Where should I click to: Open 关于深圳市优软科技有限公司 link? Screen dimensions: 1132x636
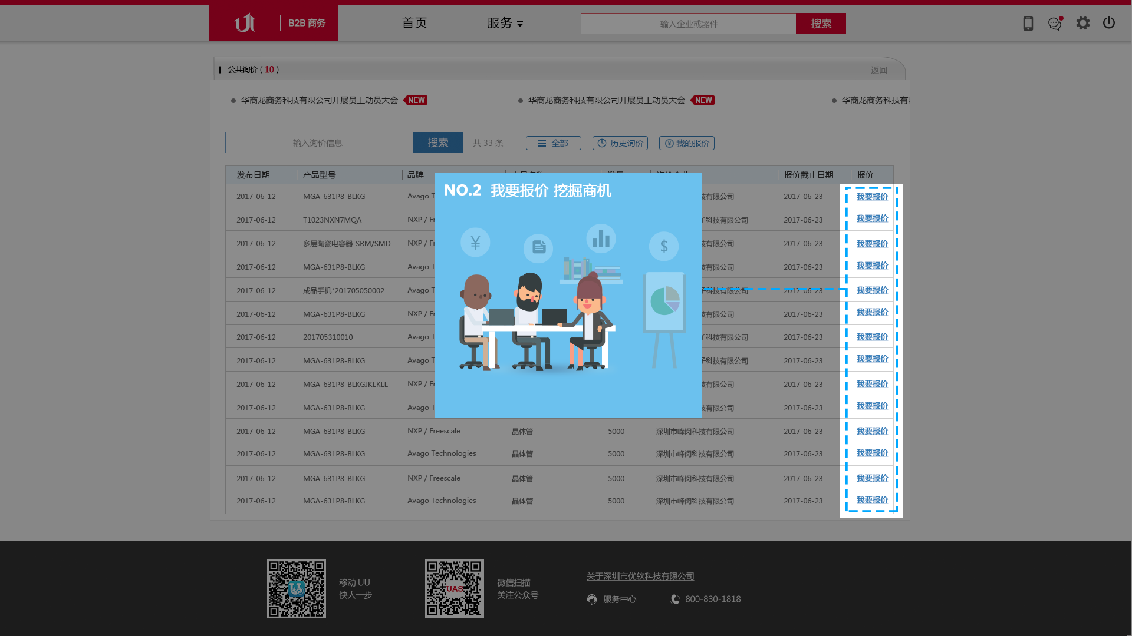640,577
